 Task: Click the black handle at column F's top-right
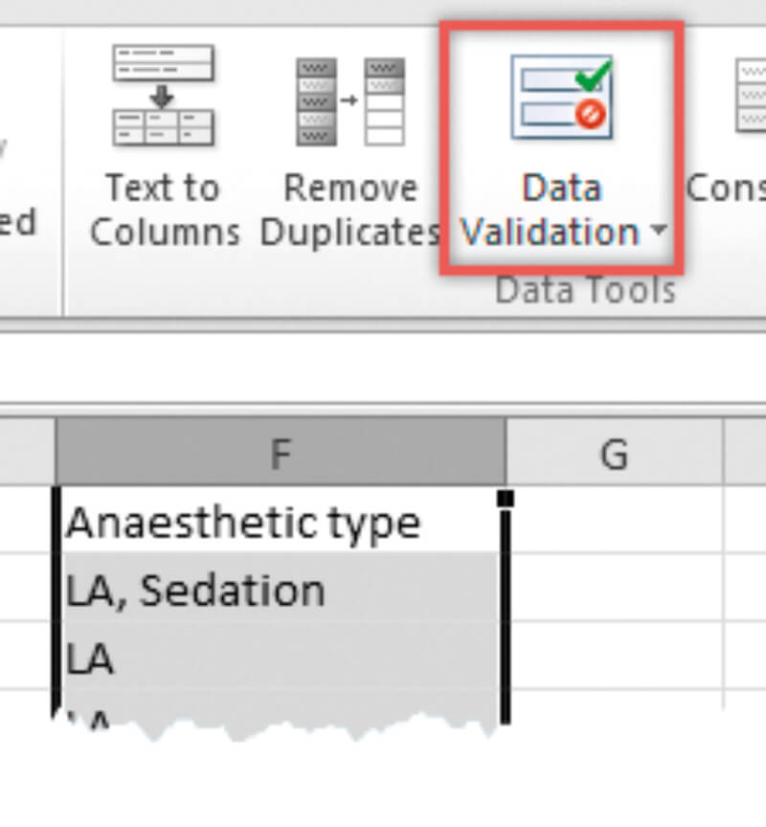[506, 498]
